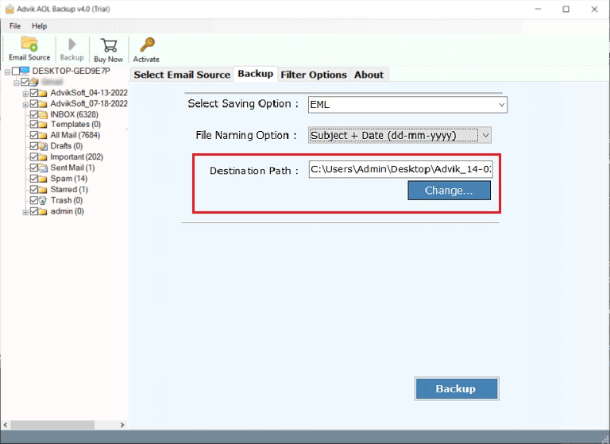Image resolution: width=610 pixels, height=444 pixels.
Task: Switch to the About tab
Action: 369,75
